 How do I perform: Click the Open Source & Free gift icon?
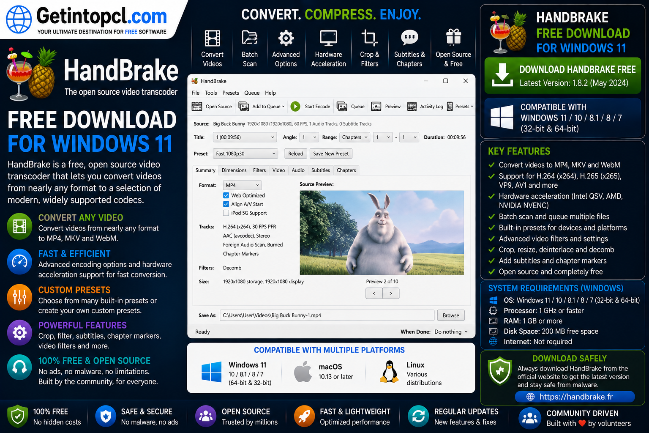(453, 37)
